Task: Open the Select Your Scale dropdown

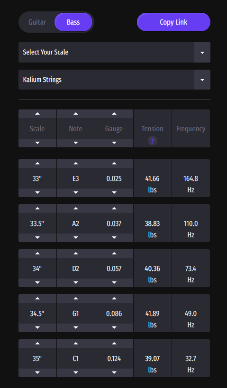Action: click(114, 52)
